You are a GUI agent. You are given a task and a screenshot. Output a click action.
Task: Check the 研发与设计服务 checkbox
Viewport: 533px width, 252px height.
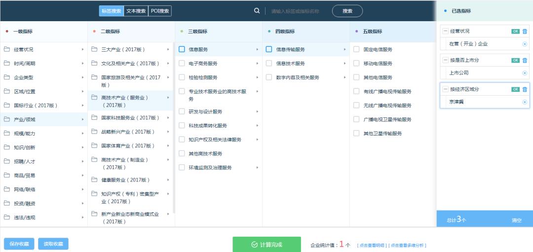tap(182, 111)
